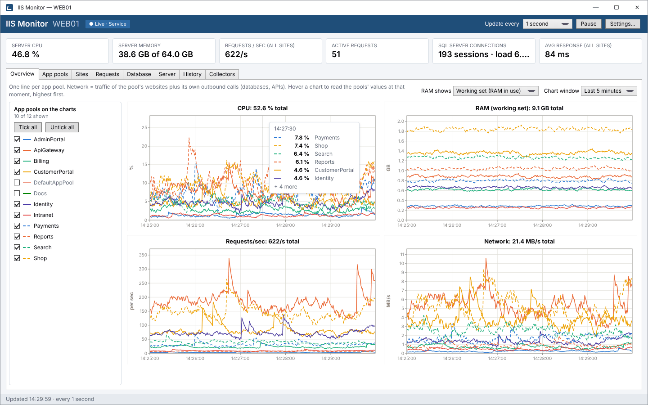Click the "38.6 GB of 64.0 GB" memory value

[x=156, y=54]
